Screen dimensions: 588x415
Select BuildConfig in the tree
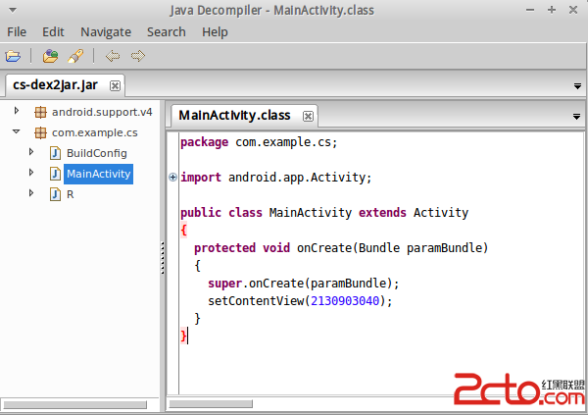97,153
